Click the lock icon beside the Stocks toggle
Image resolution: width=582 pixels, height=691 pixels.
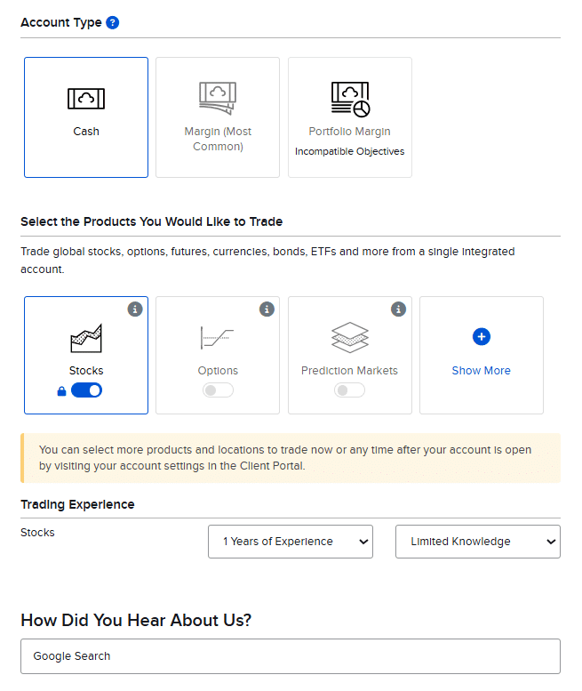61,391
